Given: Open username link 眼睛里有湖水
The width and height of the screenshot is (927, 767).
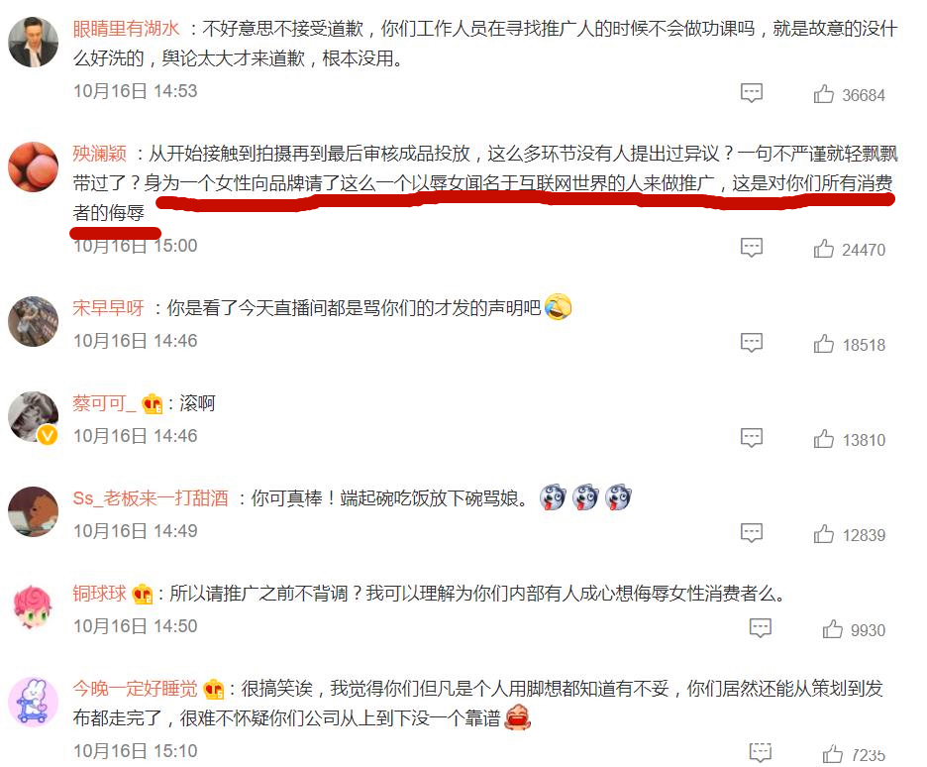Looking at the screenshot, I should pos(126,29).
